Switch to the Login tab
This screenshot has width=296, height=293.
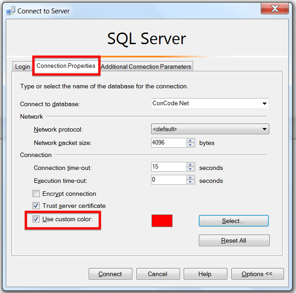[x=22, y=66]
